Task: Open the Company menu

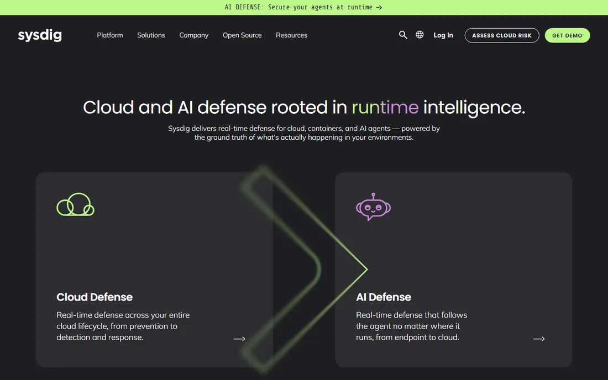Action: tap(193, 35)
